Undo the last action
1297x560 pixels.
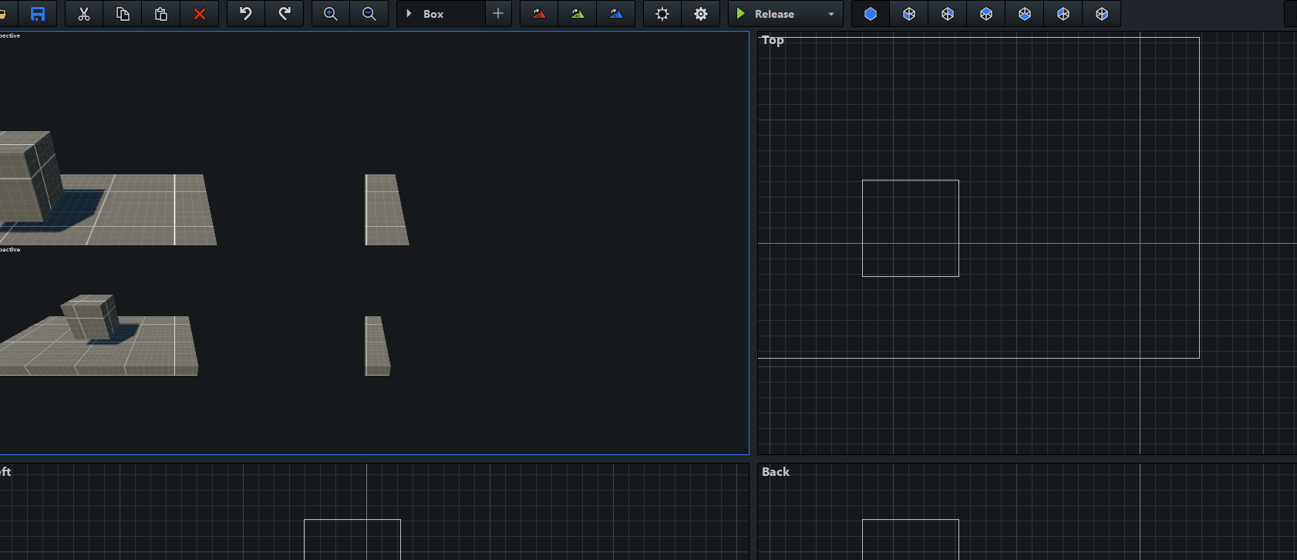[x=246, y=14]
